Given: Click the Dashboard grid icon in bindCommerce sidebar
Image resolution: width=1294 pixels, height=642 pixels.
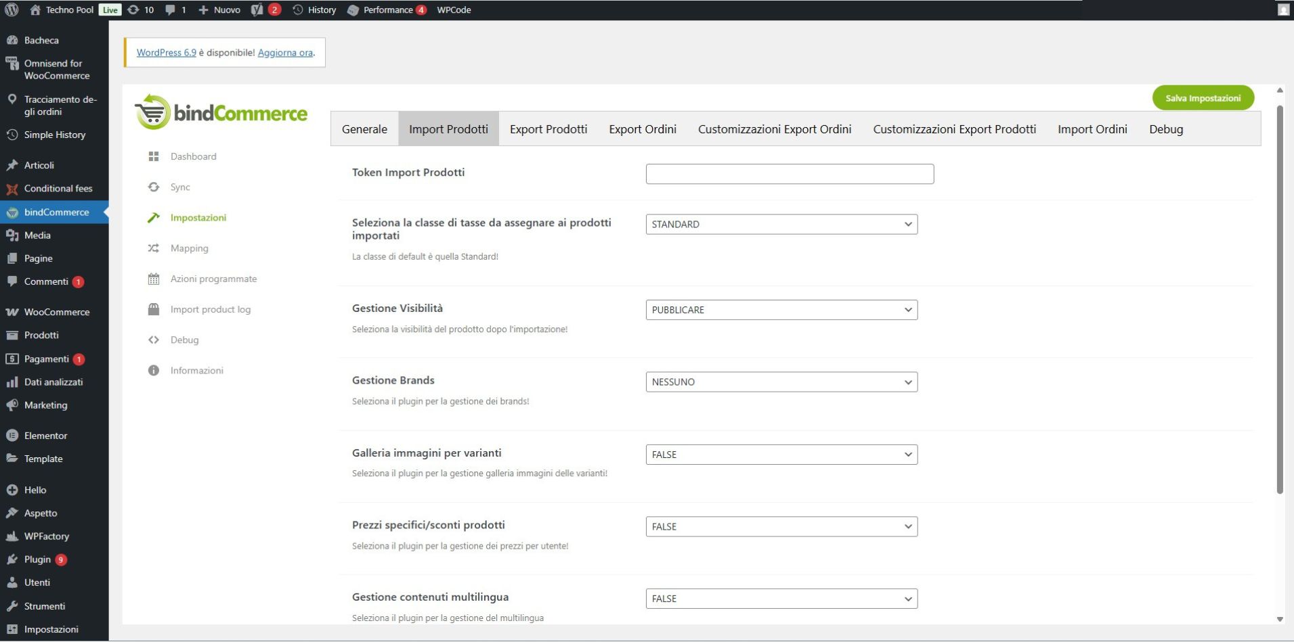Looking at the screenshot, I should pos(154,156).
